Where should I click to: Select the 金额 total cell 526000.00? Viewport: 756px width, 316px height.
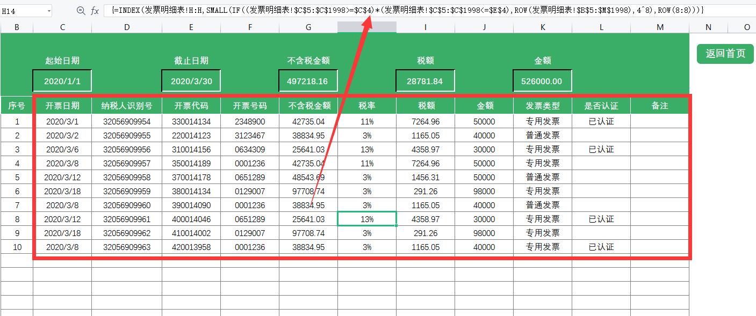click(542, 80)
